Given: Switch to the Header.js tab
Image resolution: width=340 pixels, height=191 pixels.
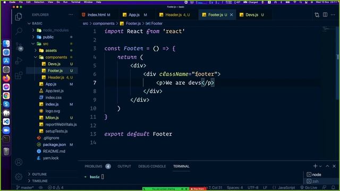Looking at the screenshot, I should tap(177, 15).
